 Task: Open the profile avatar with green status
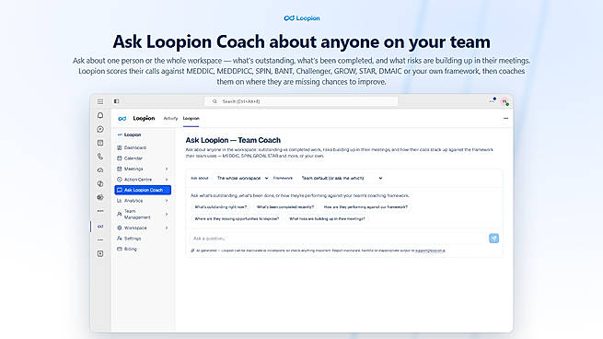click(504, 101)
